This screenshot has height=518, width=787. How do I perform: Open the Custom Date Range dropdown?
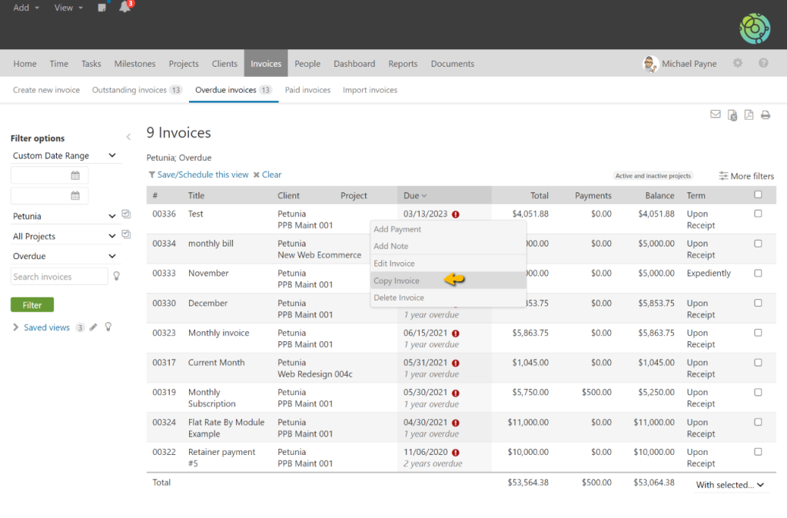click(x=65, y=155)
